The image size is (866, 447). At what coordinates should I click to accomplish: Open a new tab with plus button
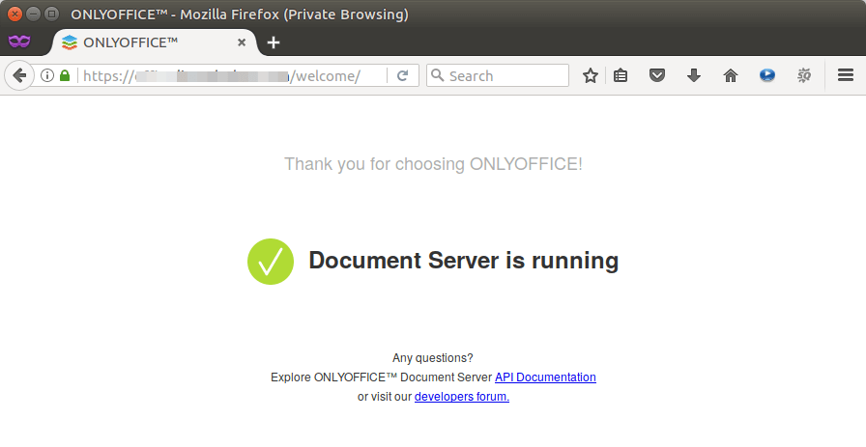[274, 42]
